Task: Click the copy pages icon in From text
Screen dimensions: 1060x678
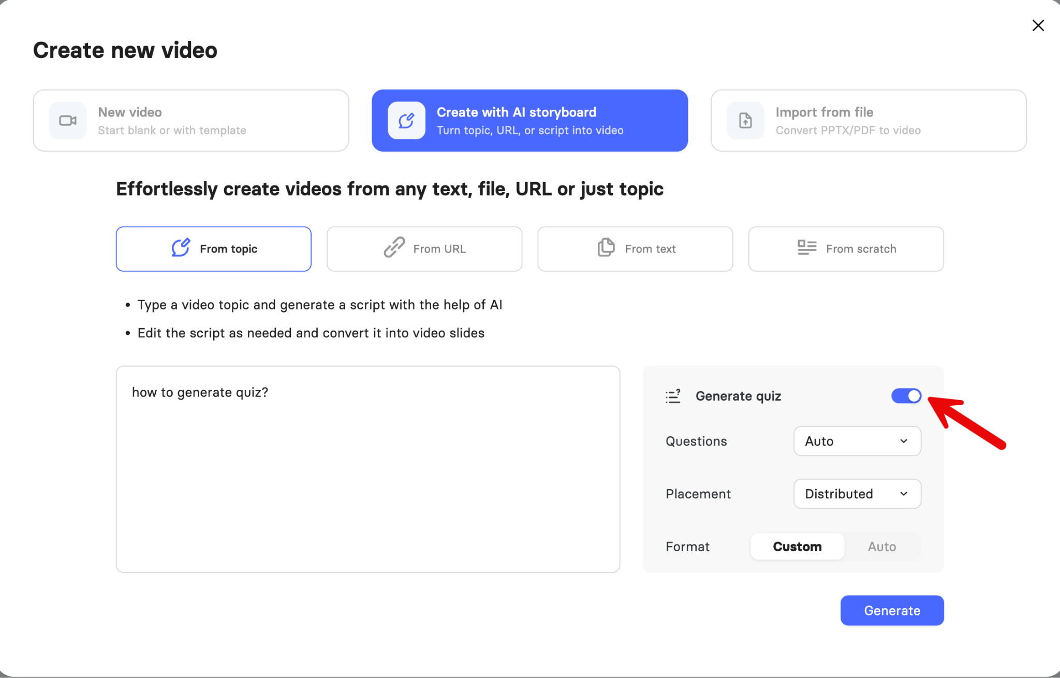Action: tap(606, 247)
